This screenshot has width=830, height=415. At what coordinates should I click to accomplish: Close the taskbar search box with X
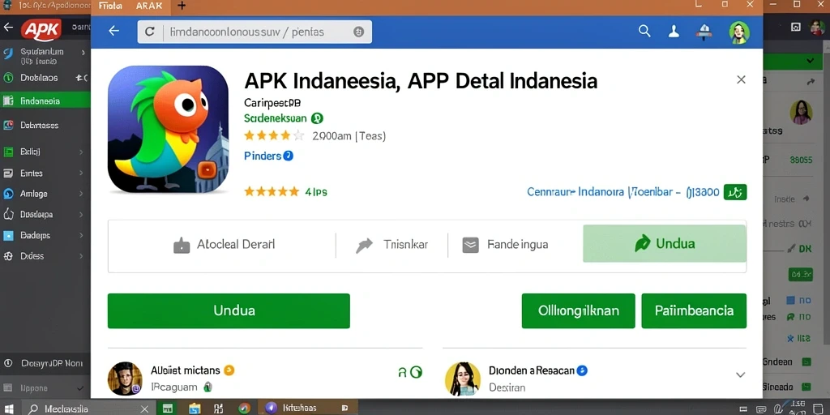145,409
